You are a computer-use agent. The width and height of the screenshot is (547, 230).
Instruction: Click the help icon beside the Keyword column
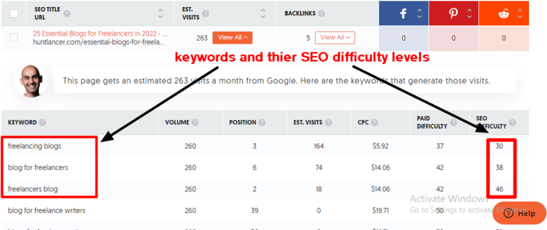(x=43, y=122)
